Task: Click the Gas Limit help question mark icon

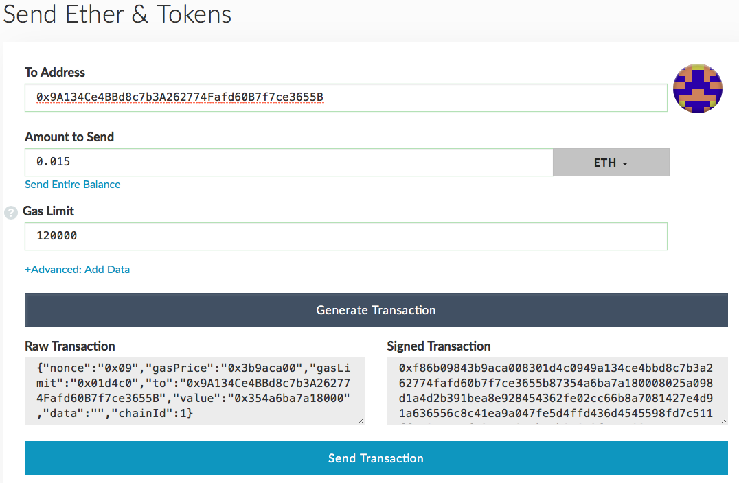Action: pyautogui.click(x=10, y=213)
